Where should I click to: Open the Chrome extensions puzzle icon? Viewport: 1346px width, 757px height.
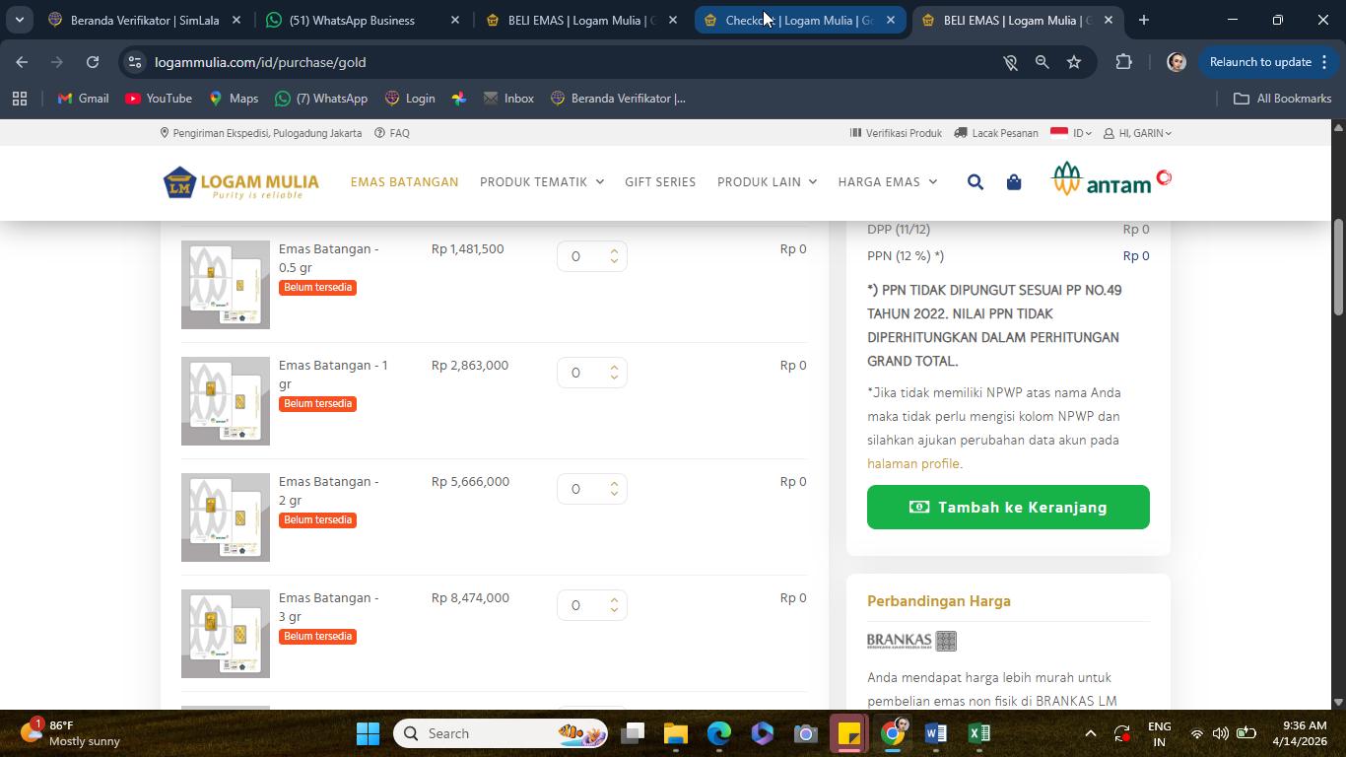pyautogui.click(x=1123, y=62)
